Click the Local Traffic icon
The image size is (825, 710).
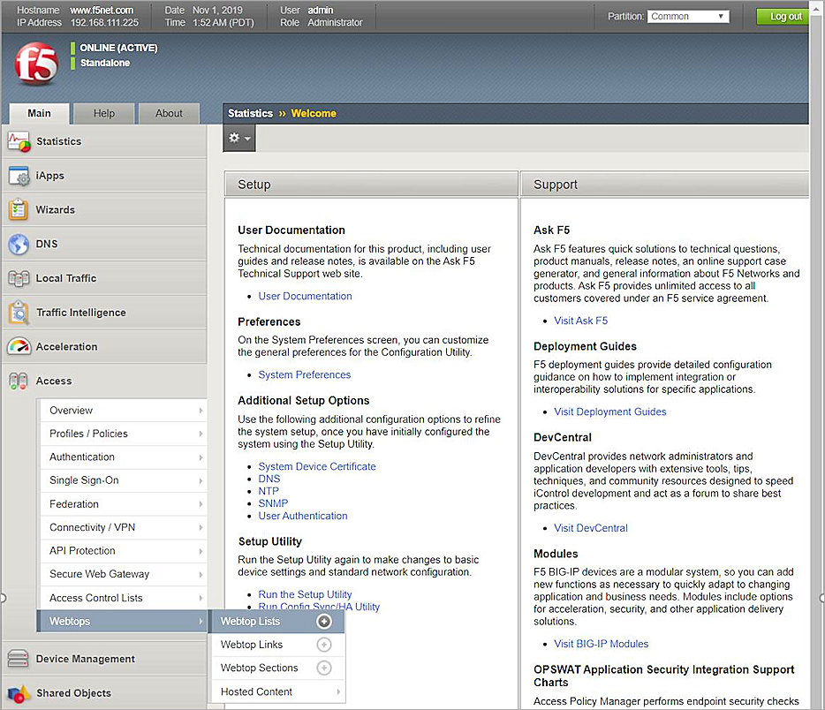click(19, 278)
